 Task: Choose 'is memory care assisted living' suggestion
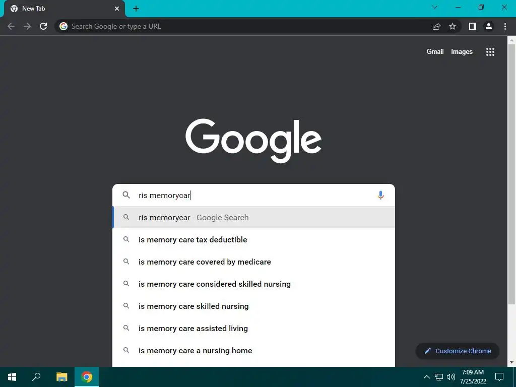tap(254, 329)
